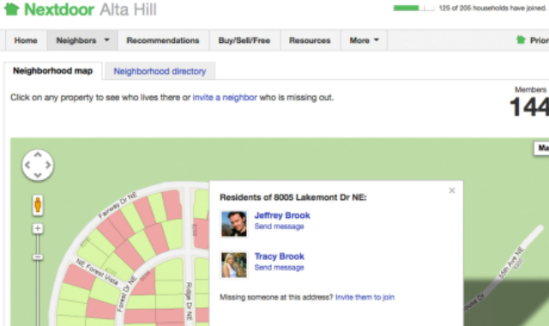
Task: Switch to the Neighborhood map tab
Action: click(x=53, y=70)
